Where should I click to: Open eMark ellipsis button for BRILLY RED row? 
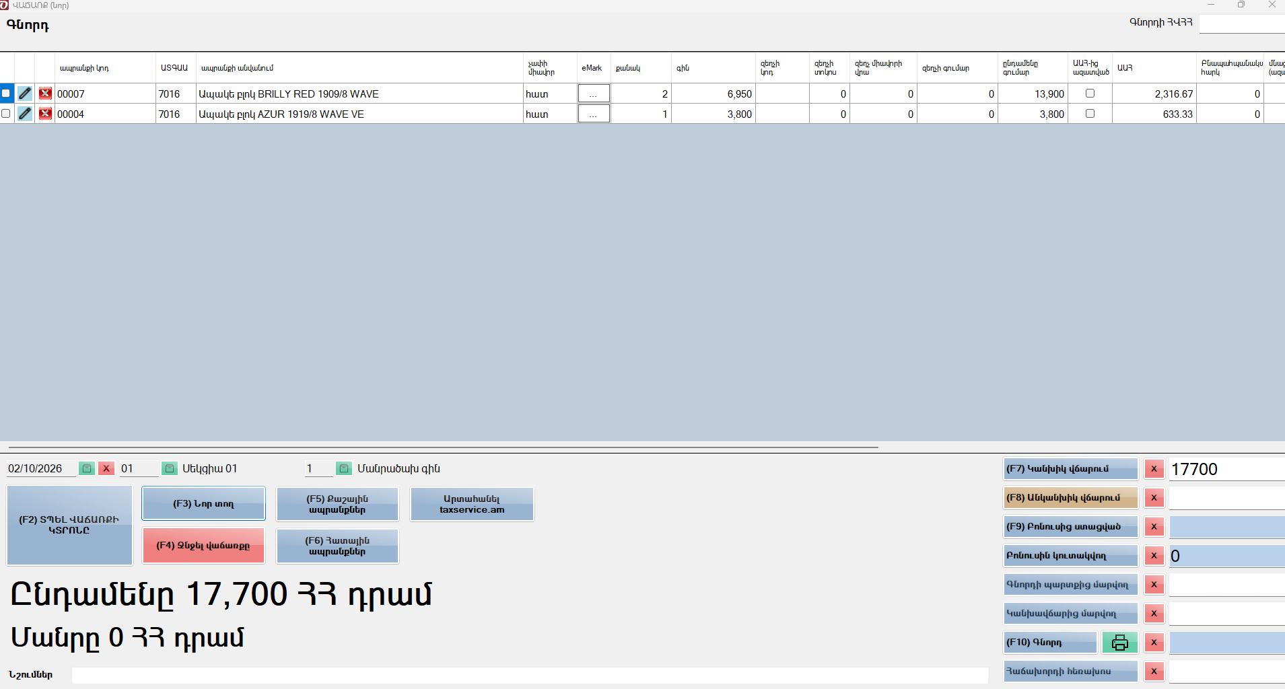(594, 94)
